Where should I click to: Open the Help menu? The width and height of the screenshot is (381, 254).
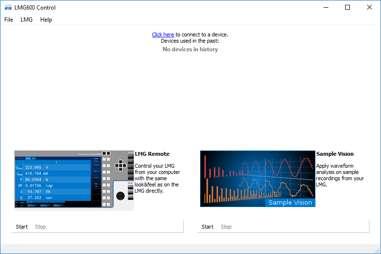tap(46, 20)
